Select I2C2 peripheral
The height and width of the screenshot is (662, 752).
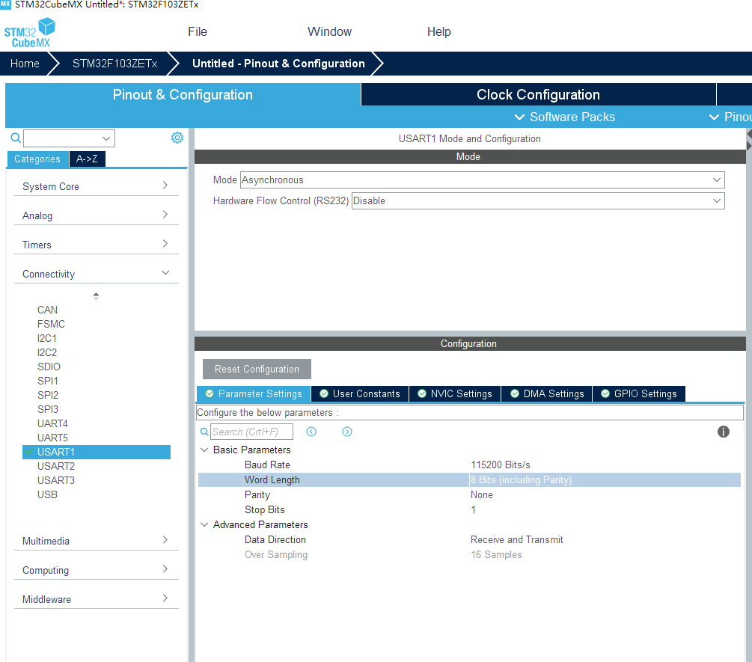click(47, 353)
